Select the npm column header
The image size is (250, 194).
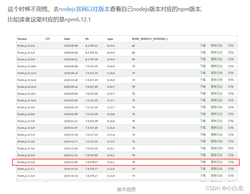110,39
